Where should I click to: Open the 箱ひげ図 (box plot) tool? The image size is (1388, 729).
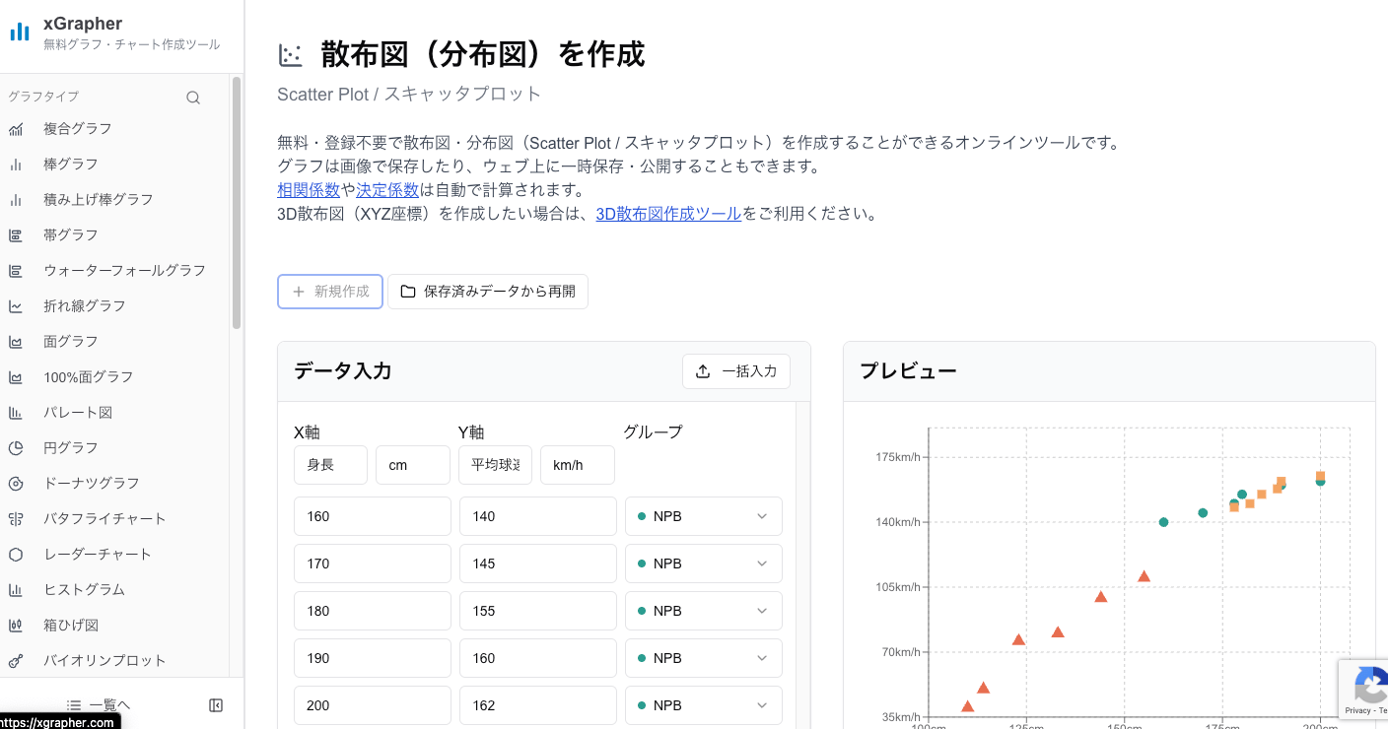[x=71, y=625]
